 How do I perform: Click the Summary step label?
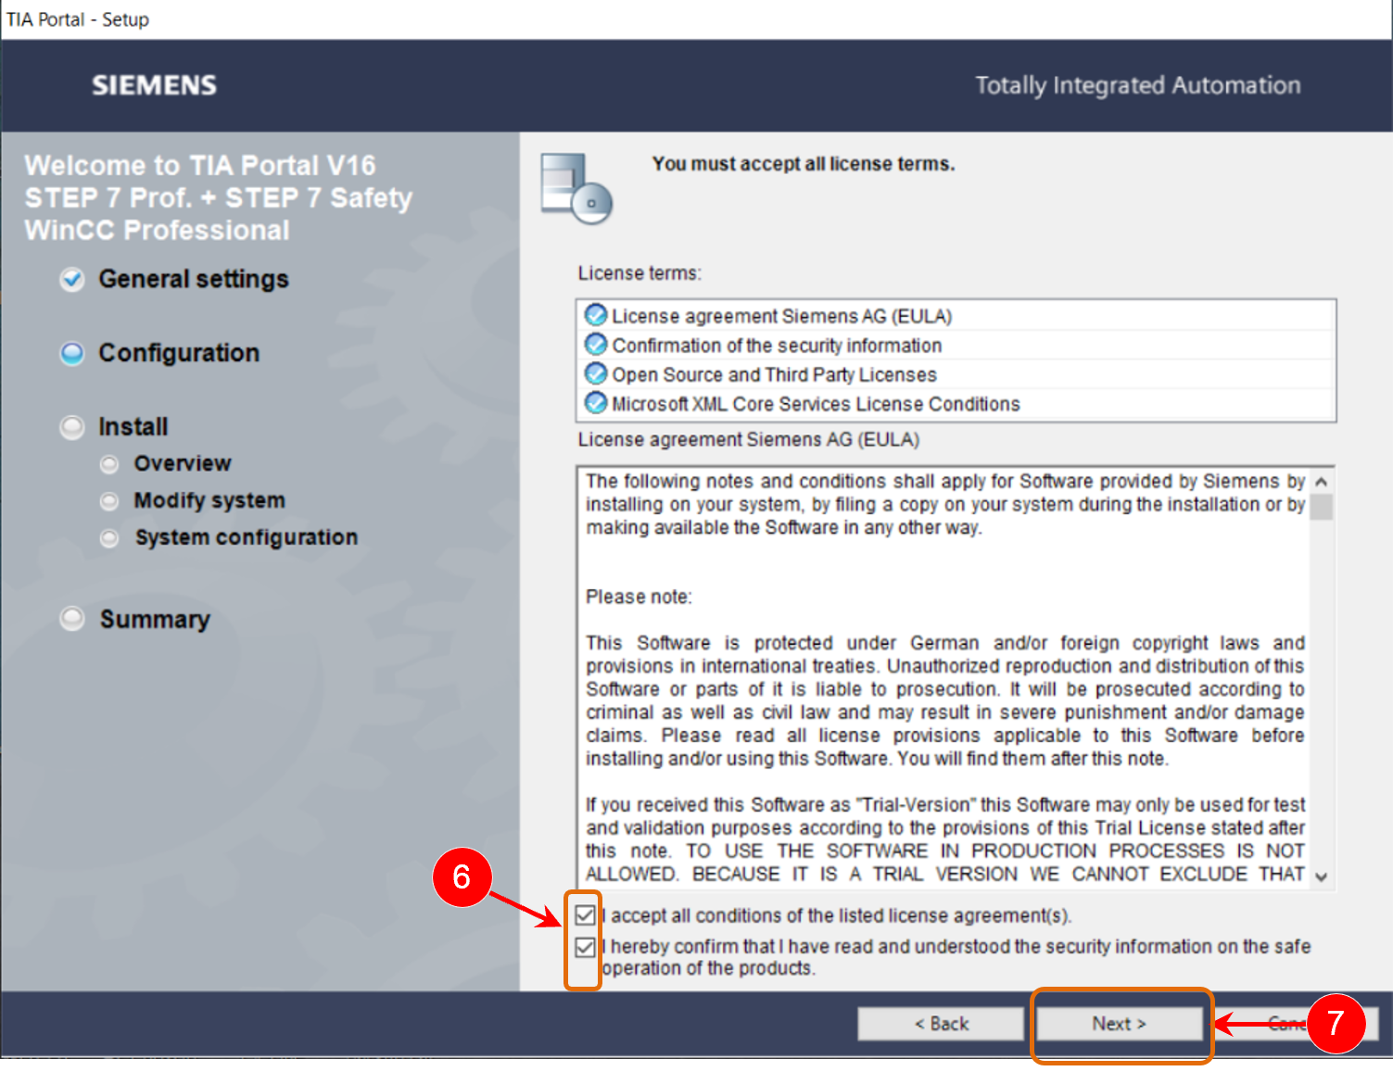point(155,619)
